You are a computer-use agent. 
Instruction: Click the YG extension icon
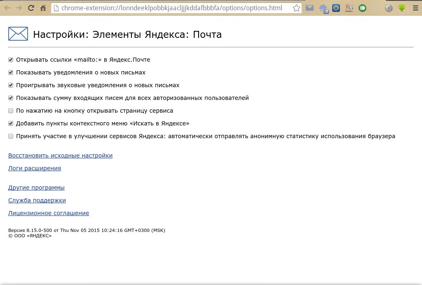[x=349, y=8]
